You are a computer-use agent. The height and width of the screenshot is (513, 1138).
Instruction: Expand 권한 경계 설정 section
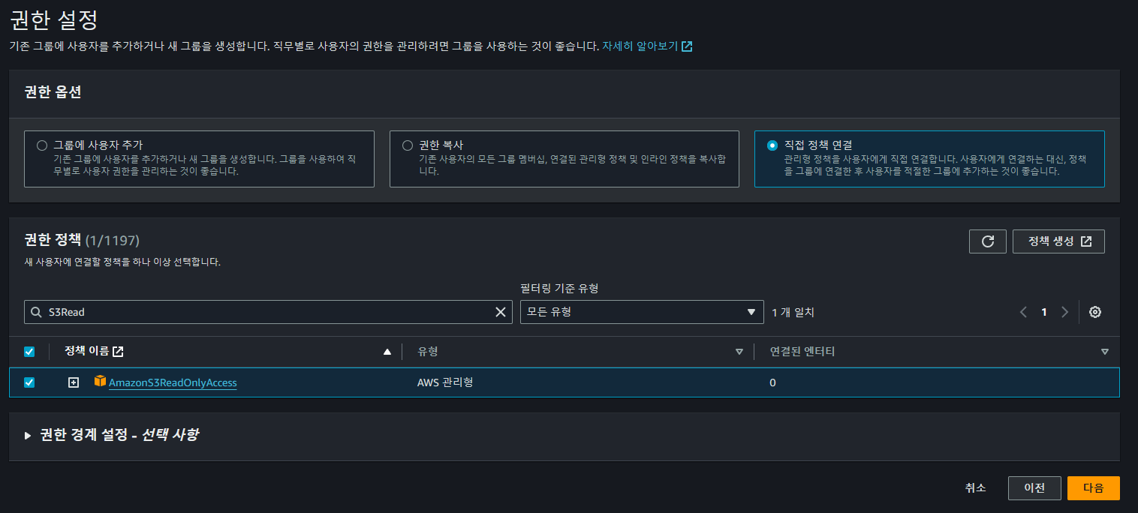(x=28, y=435)
